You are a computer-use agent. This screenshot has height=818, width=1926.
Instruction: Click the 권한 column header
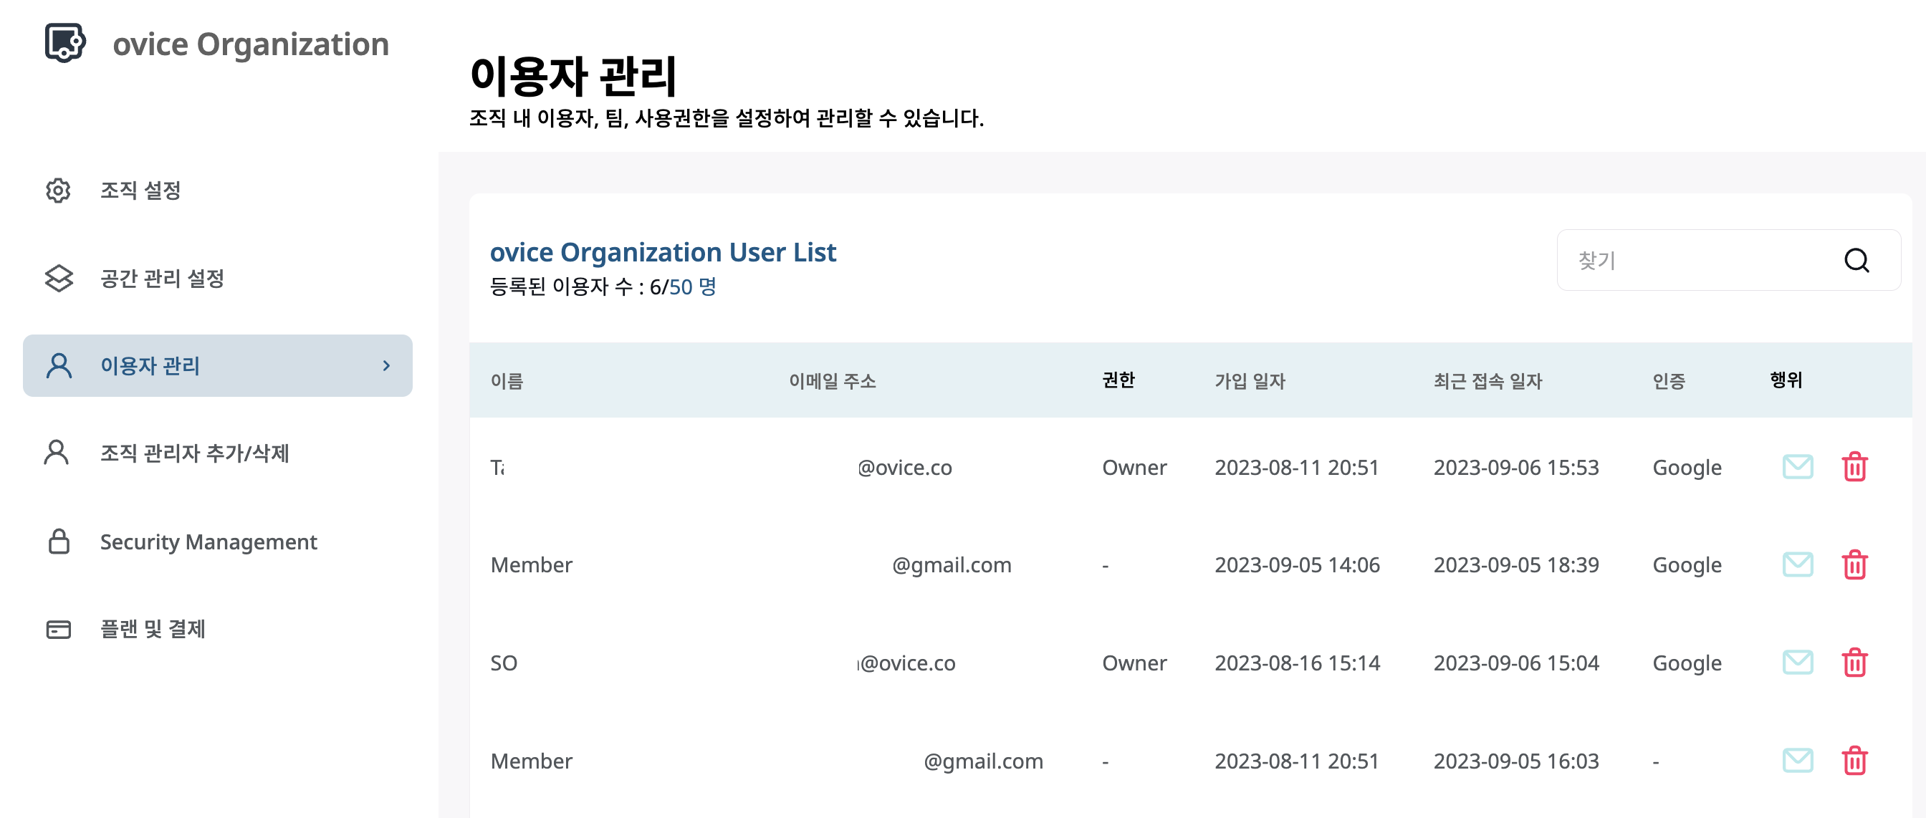point(1118,380)
